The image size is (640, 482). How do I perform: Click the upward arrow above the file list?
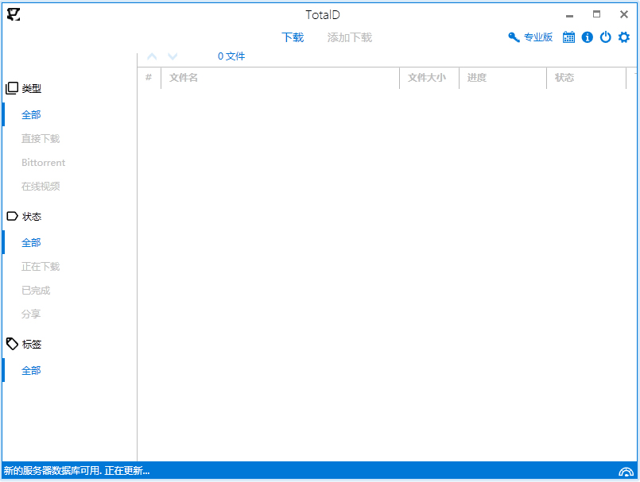pyautogui.click(x=151, y=56)
